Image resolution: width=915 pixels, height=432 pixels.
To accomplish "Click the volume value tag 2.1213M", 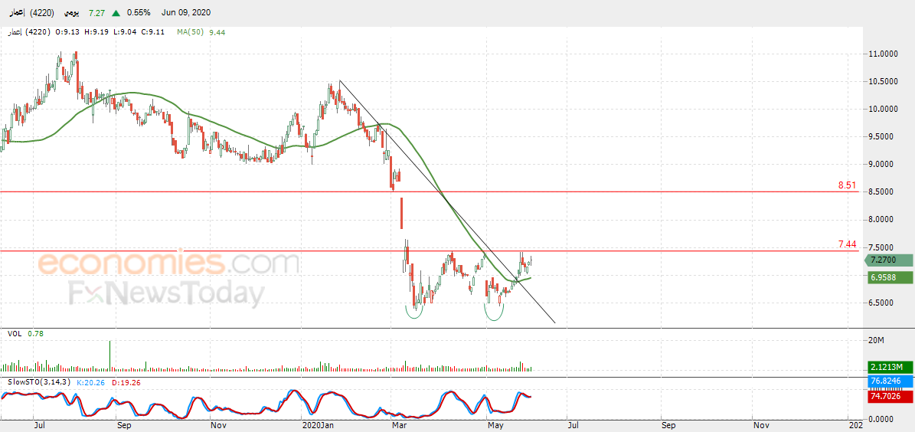I will 888,367.
